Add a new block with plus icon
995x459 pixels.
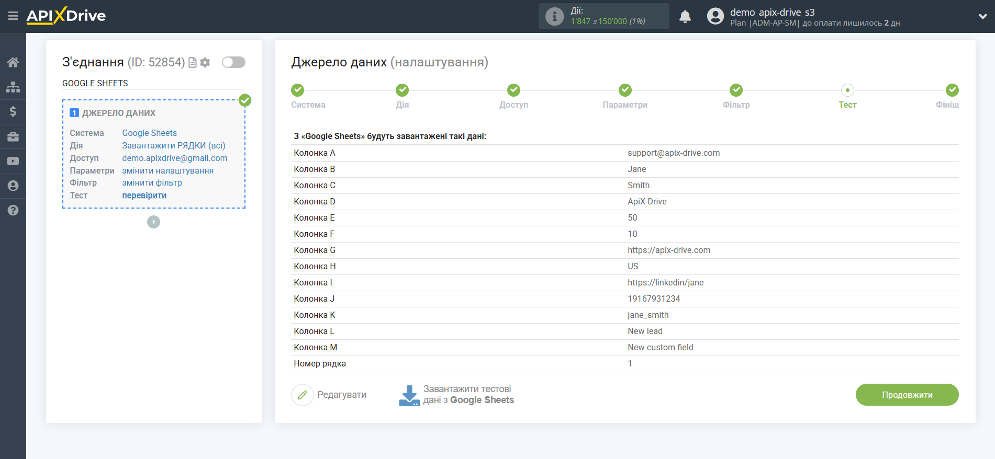153,222
